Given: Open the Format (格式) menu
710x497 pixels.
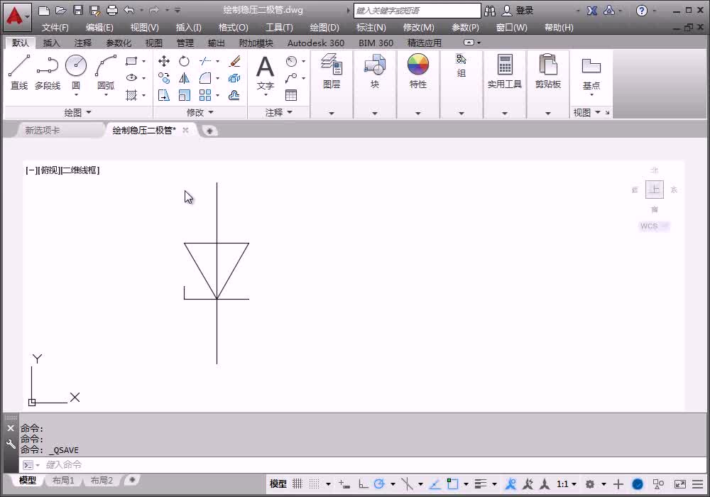Looking at the screenshot, I should tap(233, 27).
